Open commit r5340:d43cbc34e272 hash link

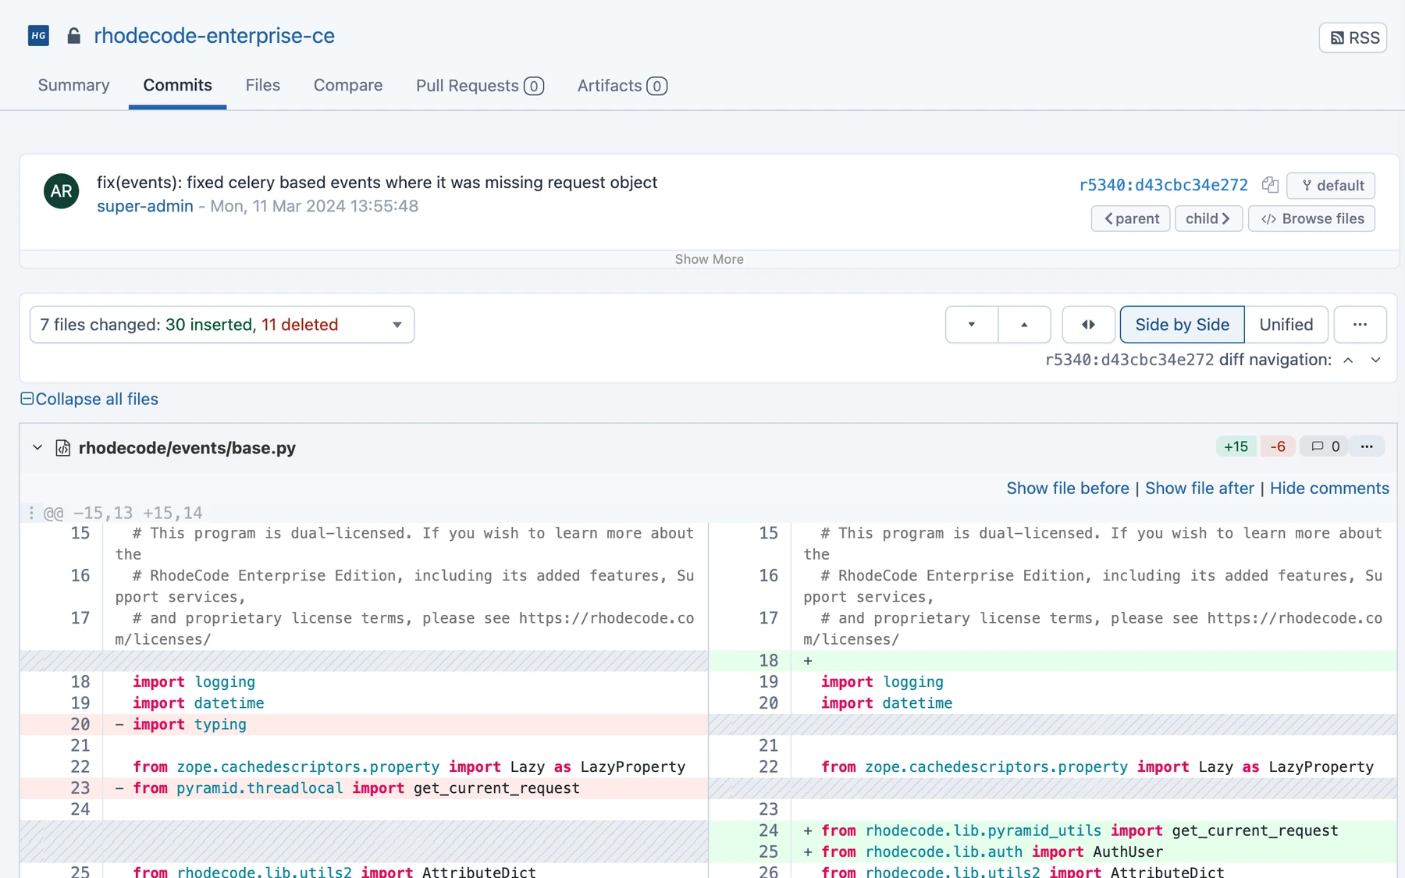coord(1163,185)
